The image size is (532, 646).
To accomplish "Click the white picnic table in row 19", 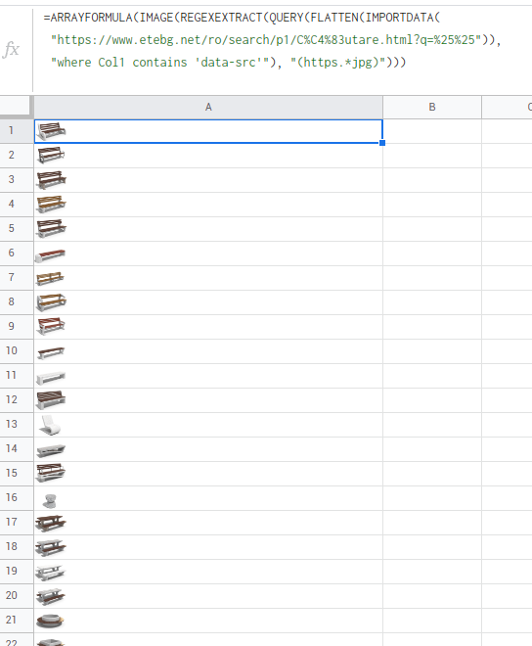I will 50,572.
